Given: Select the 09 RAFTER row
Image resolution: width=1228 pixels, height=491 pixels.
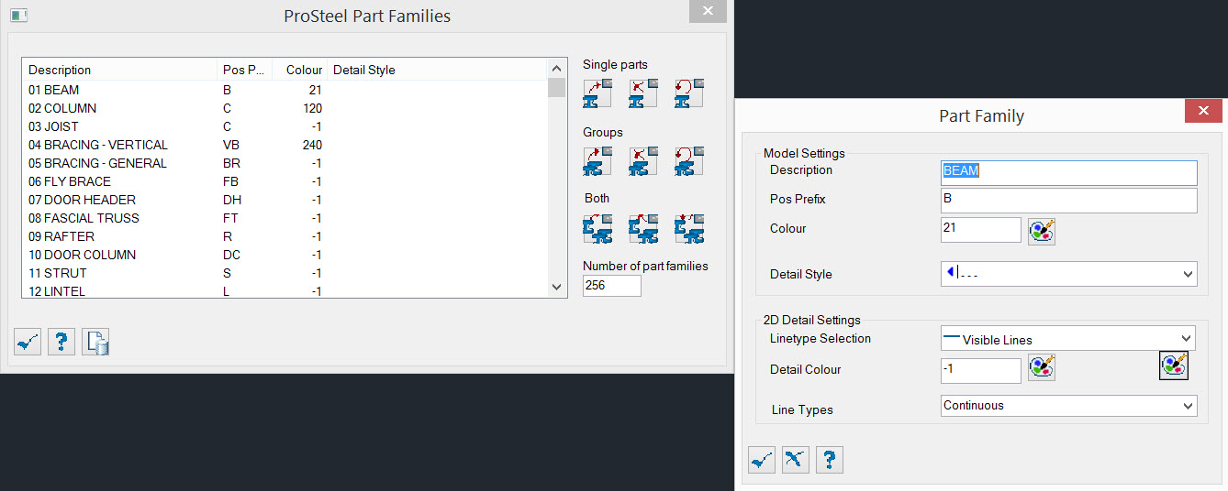Looking at the screenshot, I should [x=285, y=236].
